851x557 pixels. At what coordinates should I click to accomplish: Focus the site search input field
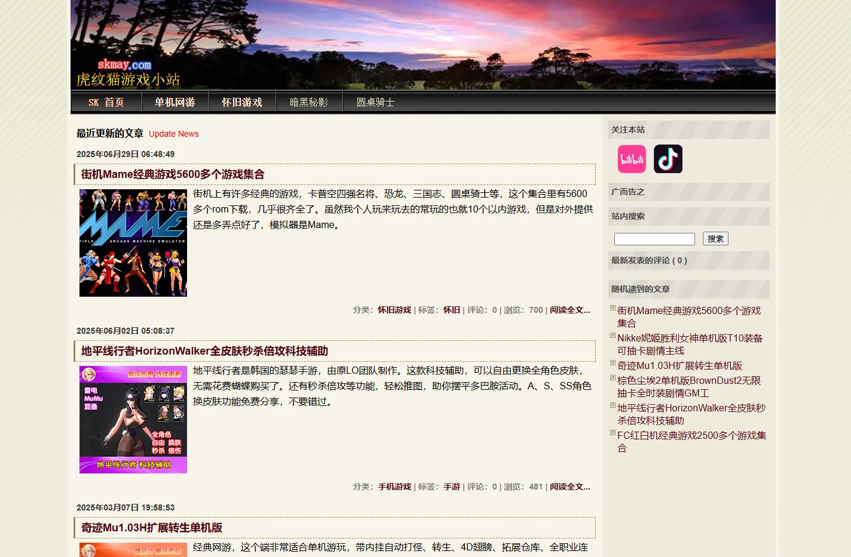(654, 239)
